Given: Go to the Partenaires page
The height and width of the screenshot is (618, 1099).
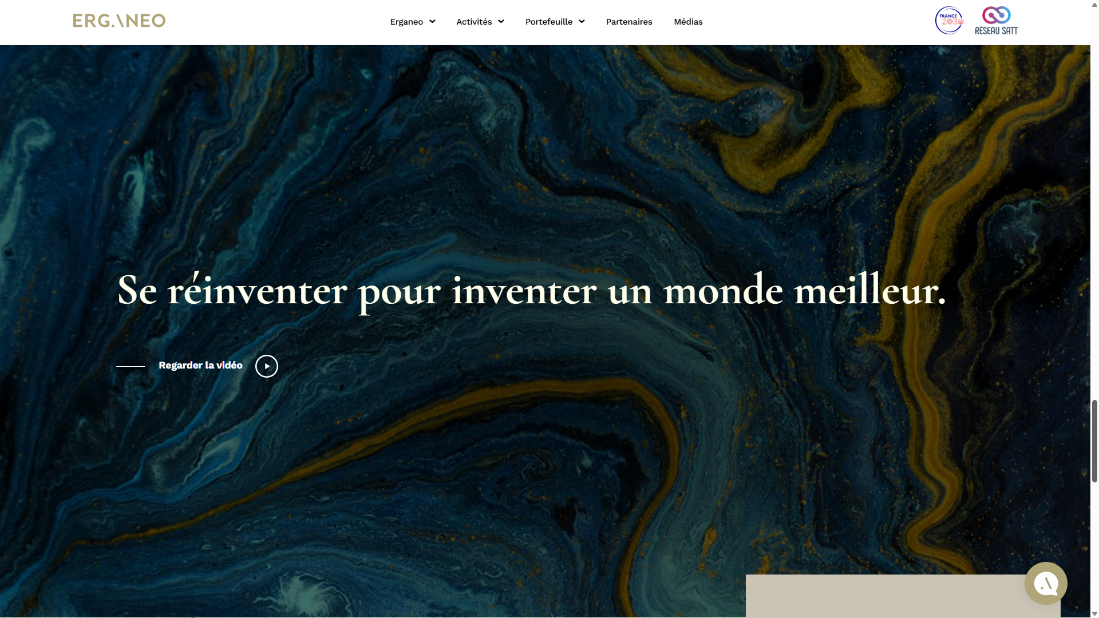Looking at the screenshot, I should tap(629, 22).
